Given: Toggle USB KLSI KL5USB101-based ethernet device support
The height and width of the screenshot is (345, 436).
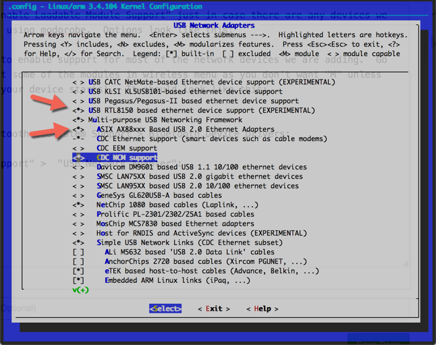Looking at the screenshot, I should point(178,92).
